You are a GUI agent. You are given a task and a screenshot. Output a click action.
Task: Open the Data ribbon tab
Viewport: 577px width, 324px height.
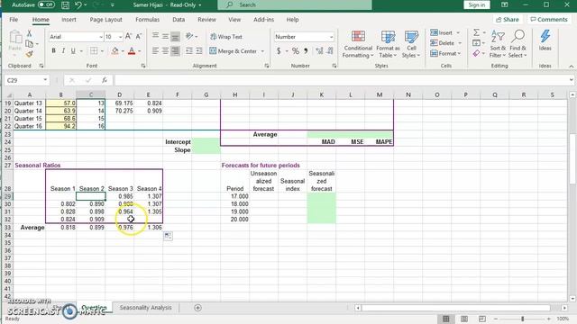(x=179, y=20)
